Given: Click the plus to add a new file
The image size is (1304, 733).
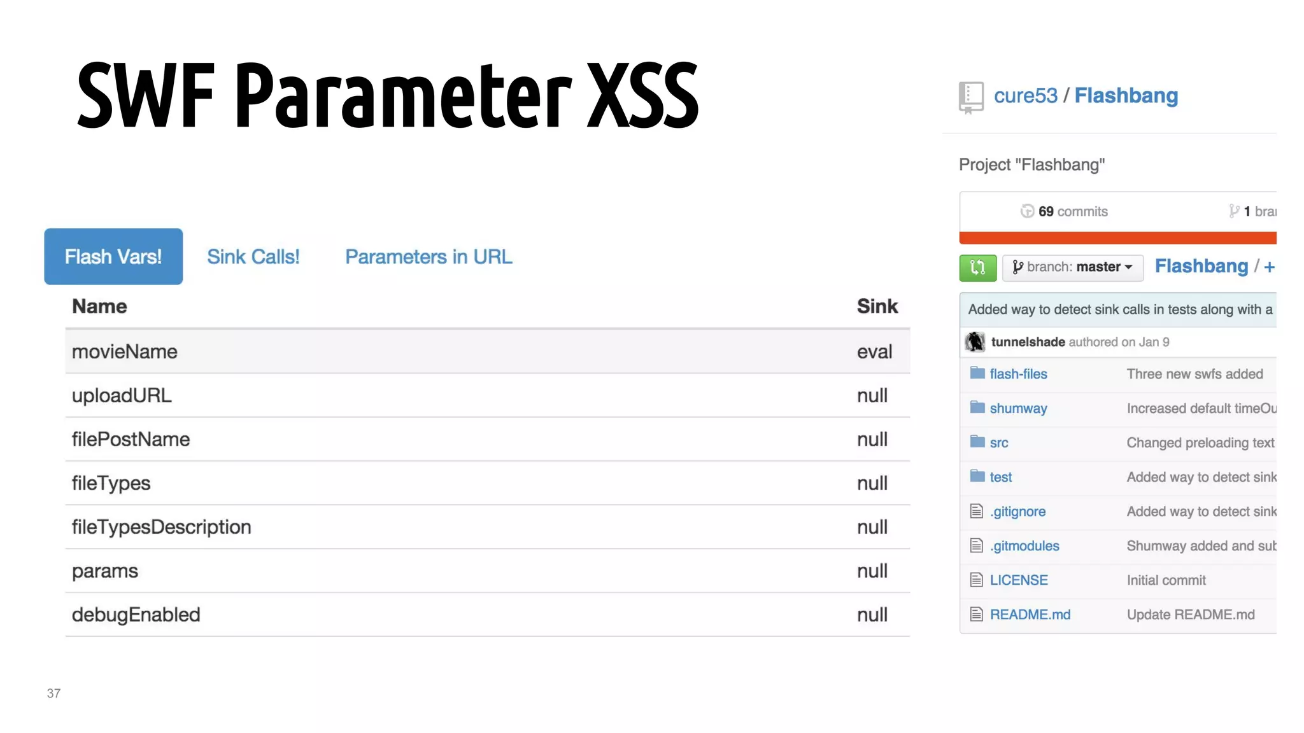Looking at the screenshot, I should pos(1269,267).
